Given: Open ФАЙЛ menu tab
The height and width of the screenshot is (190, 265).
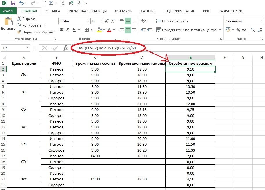Looking at the screenshot, I should point(8,11).
